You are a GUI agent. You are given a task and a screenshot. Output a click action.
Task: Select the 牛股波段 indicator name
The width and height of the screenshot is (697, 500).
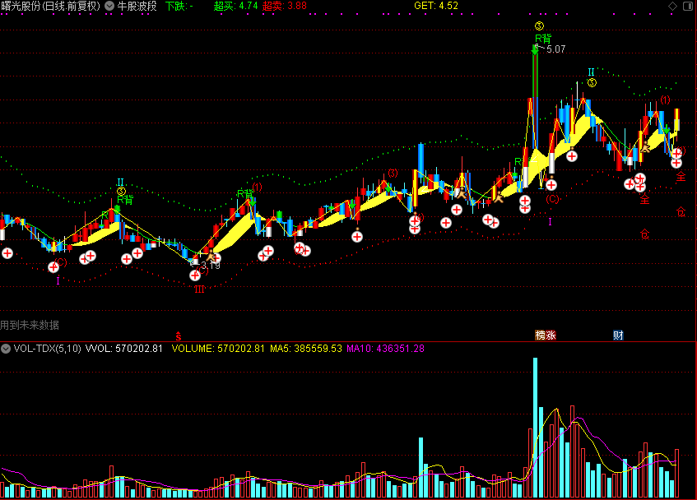click(137, 6)
